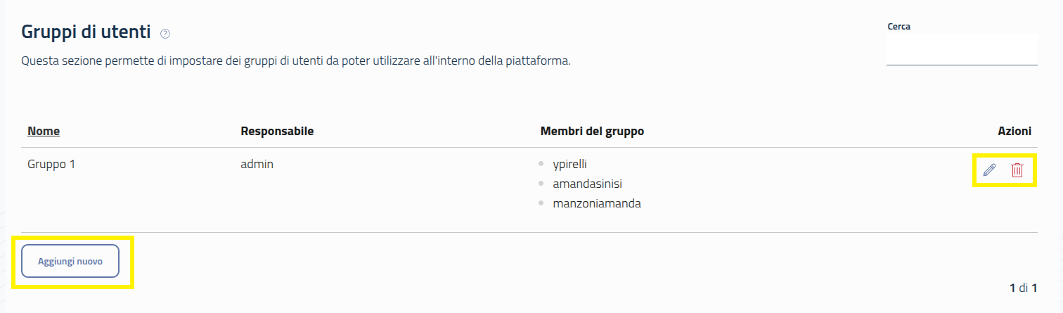The height and width of the screenshot is (313, 1063).
Task: Click the bullet point before ypirelli
Action: [541, 164]
